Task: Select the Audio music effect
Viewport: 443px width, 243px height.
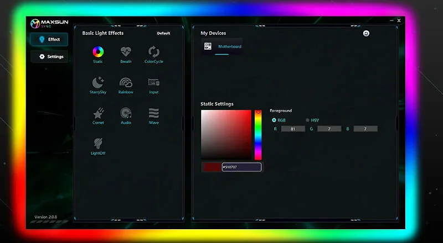Action: pos(126,113)
